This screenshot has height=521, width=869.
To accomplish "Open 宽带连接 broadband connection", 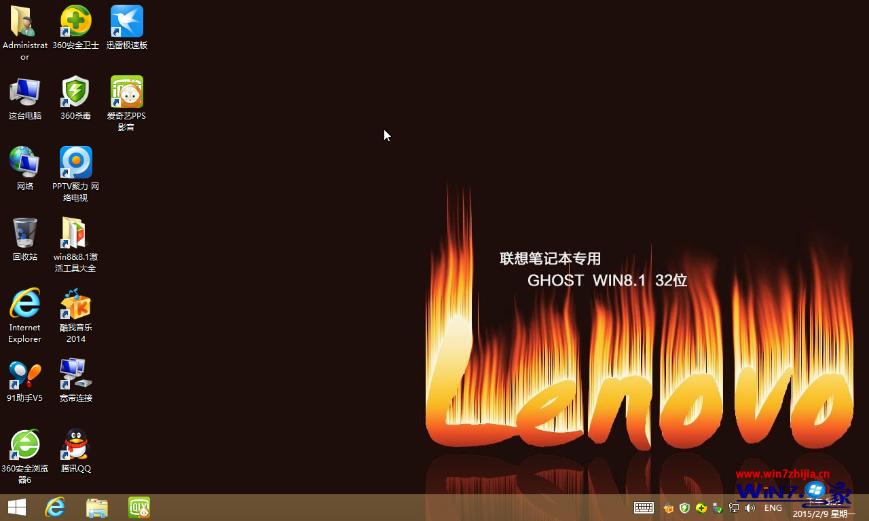I will pyautogui.click(x=75, y=374).
